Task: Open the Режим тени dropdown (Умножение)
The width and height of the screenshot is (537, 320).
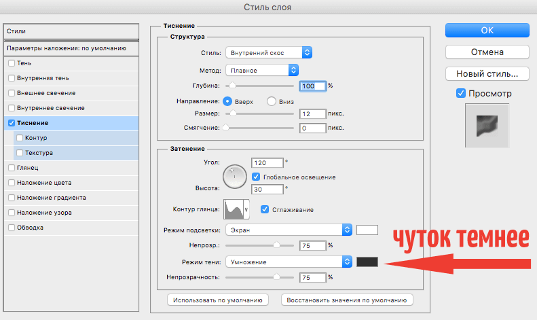Action: click(x=288, y=262)
